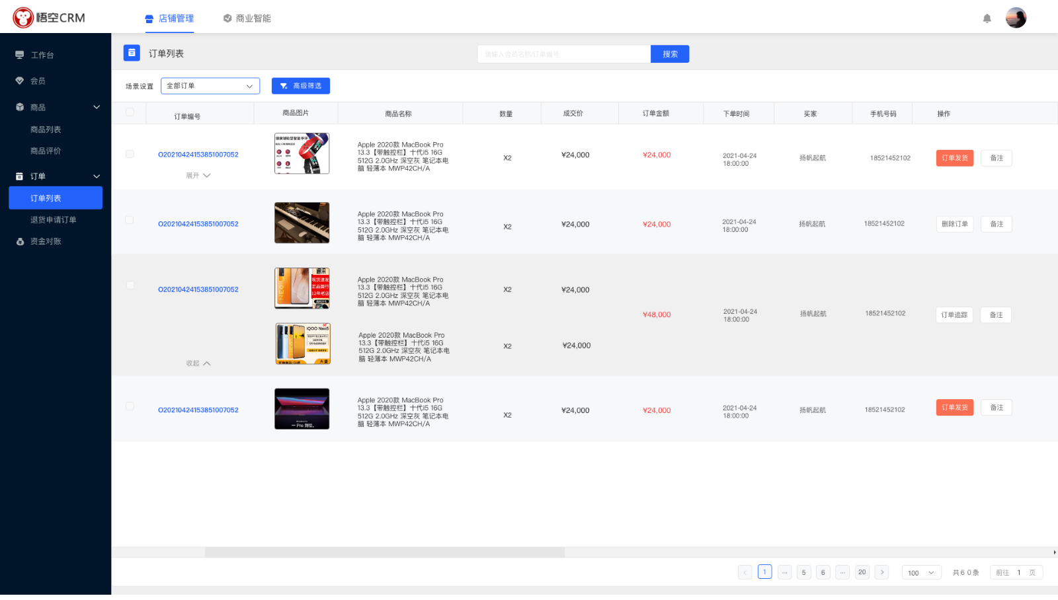Click the 商业智能 cube icon

coord(227,19)
